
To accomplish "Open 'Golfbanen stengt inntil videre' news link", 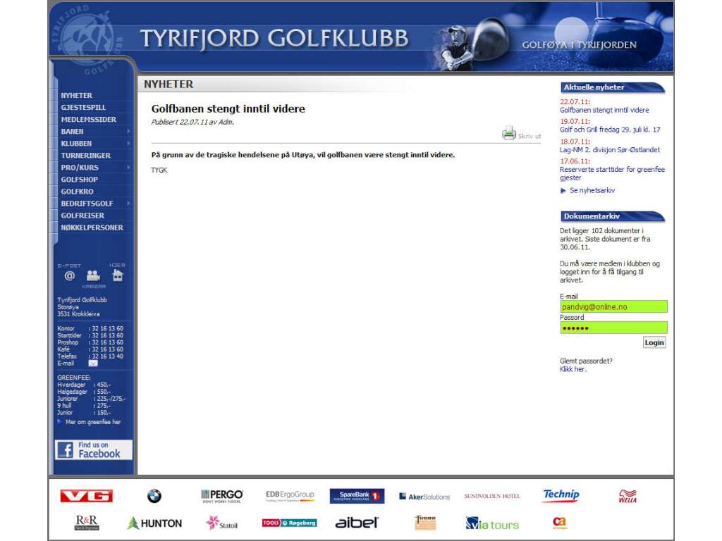I will coord(604,110).
